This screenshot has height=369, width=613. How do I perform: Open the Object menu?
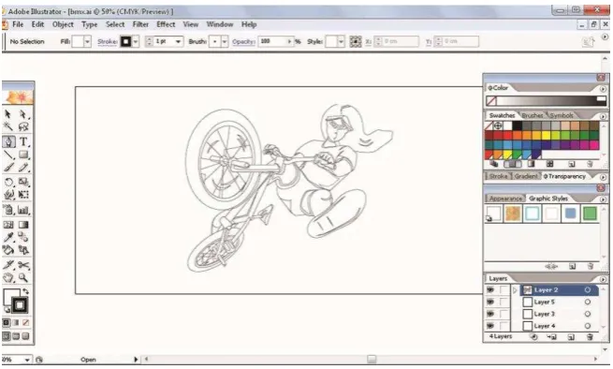[x=63, y=24]
